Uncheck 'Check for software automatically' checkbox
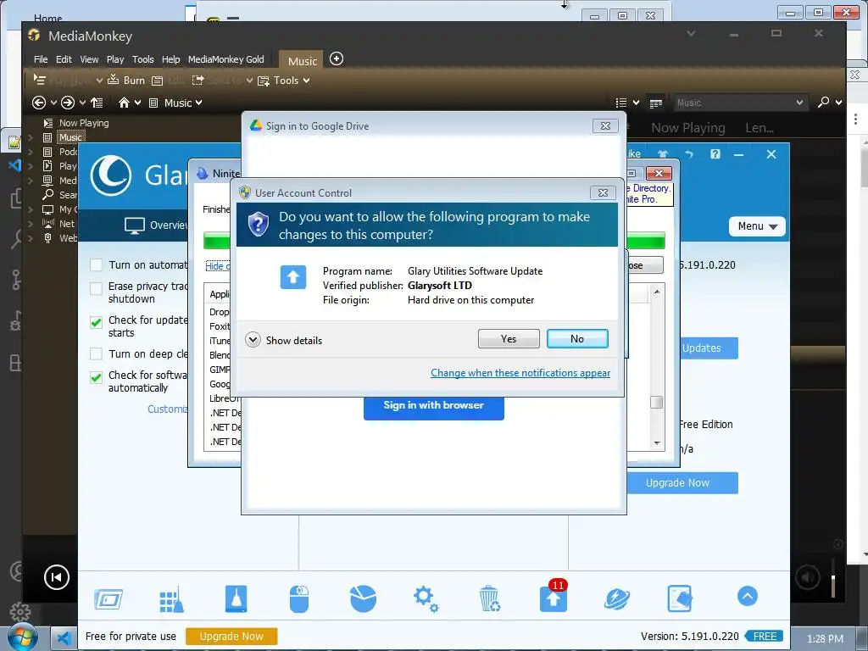 point(97,377)
